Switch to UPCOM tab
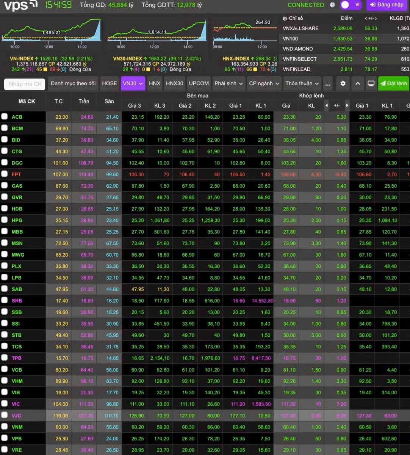 (199, 83)
